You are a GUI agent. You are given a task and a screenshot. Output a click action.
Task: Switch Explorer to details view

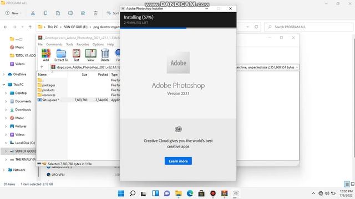tap(347, 184)
